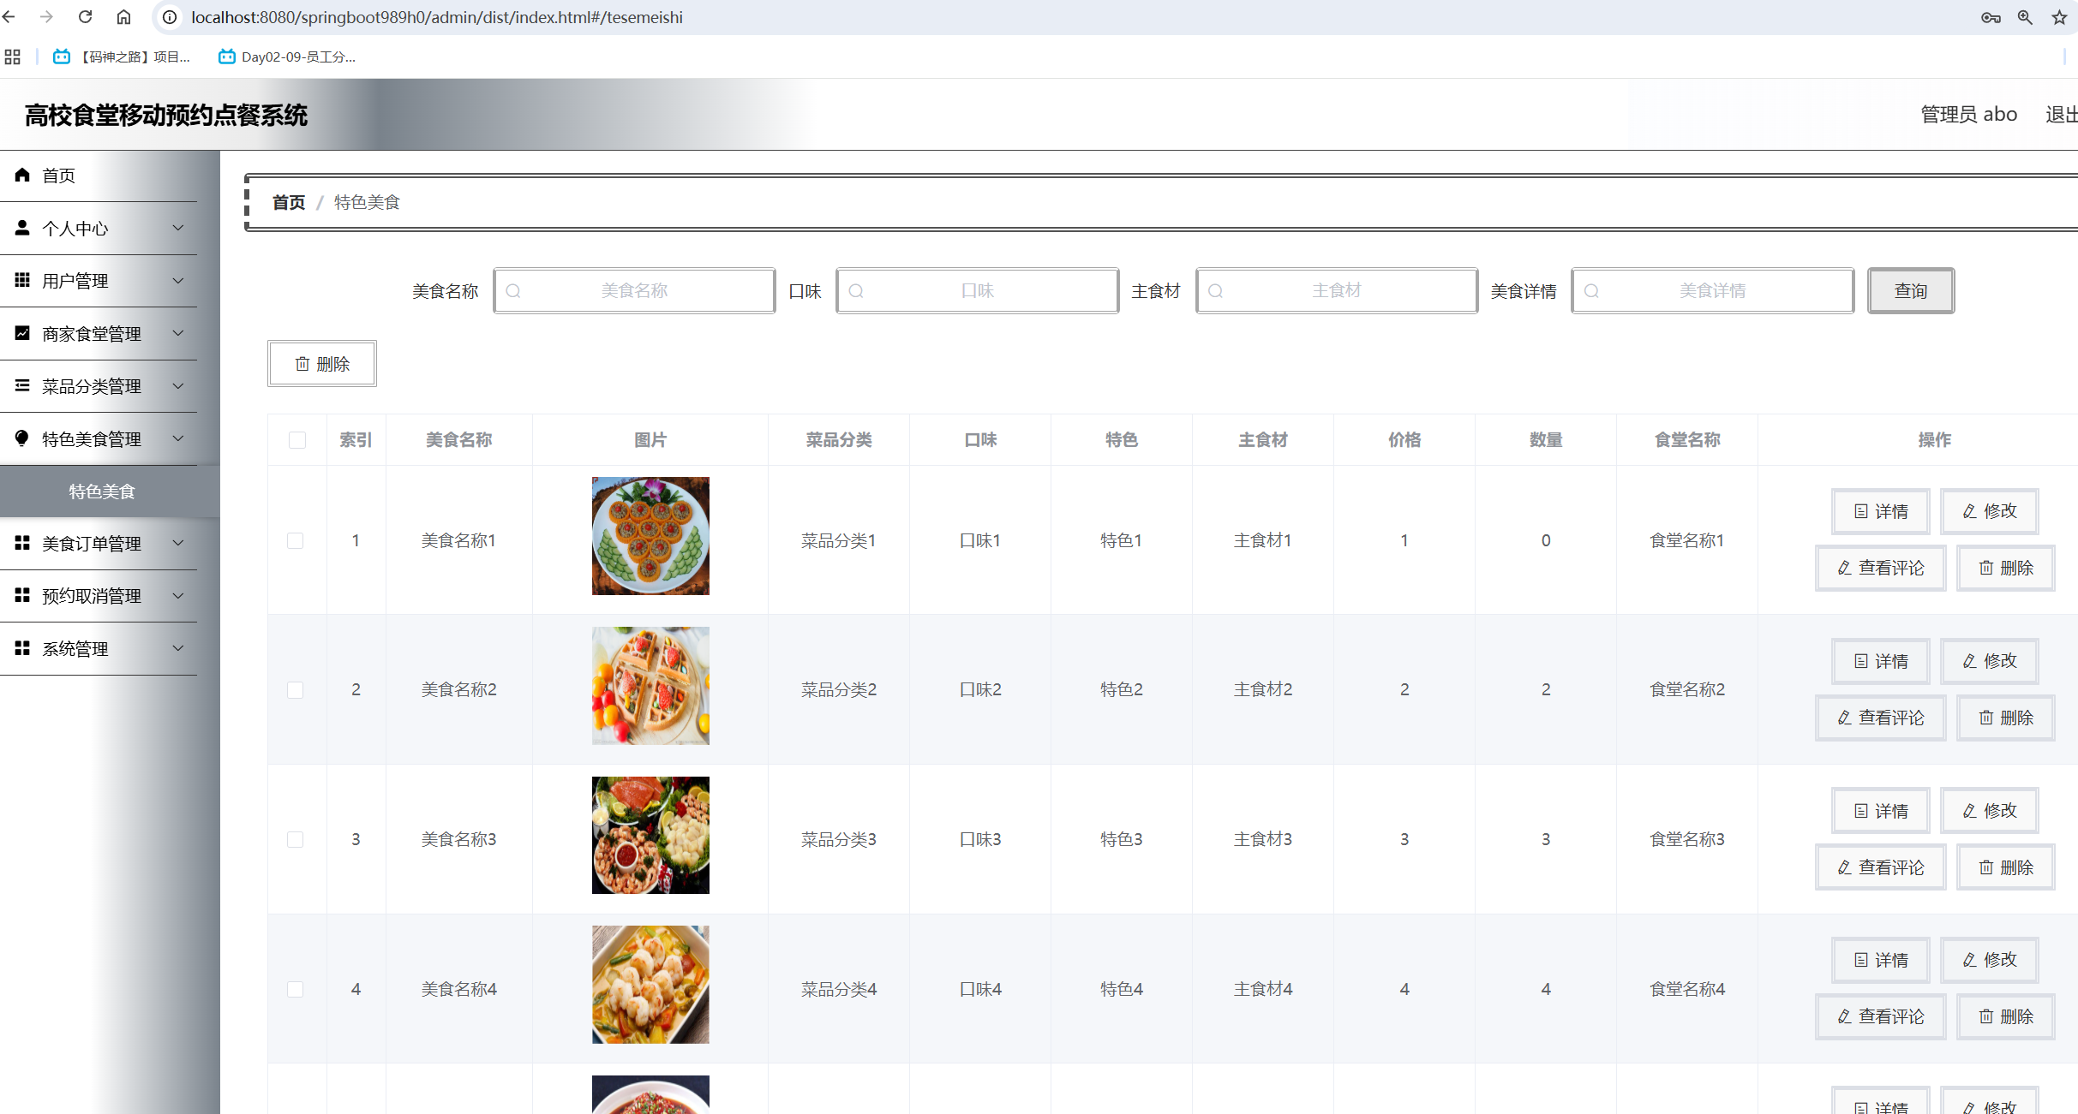Click the food image for 美食名称1

[x=650, y=536]
